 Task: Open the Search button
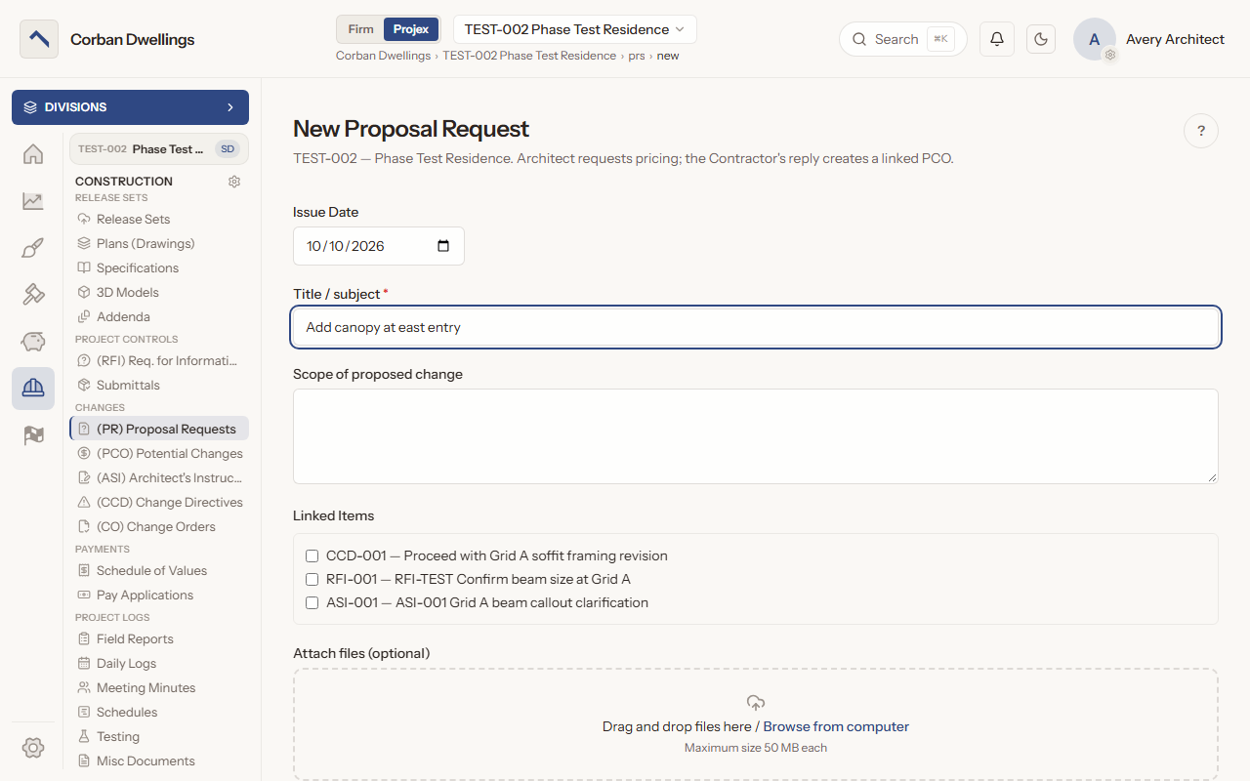point(903,39)
